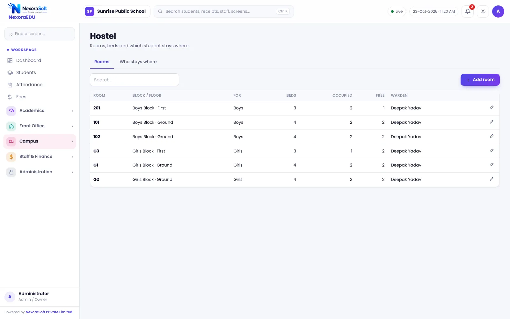This screenshot has width=510, height=319.
Task: Click the Administration lock icon
Action: coord(11,172)
